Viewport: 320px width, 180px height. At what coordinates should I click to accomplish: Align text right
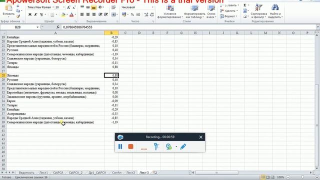coord(93,14)
